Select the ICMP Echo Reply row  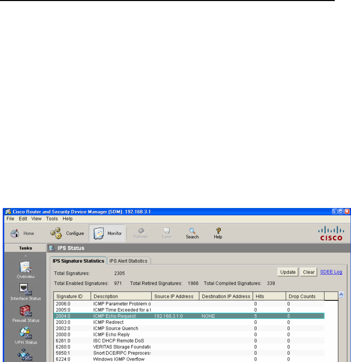tap(189, 335)
